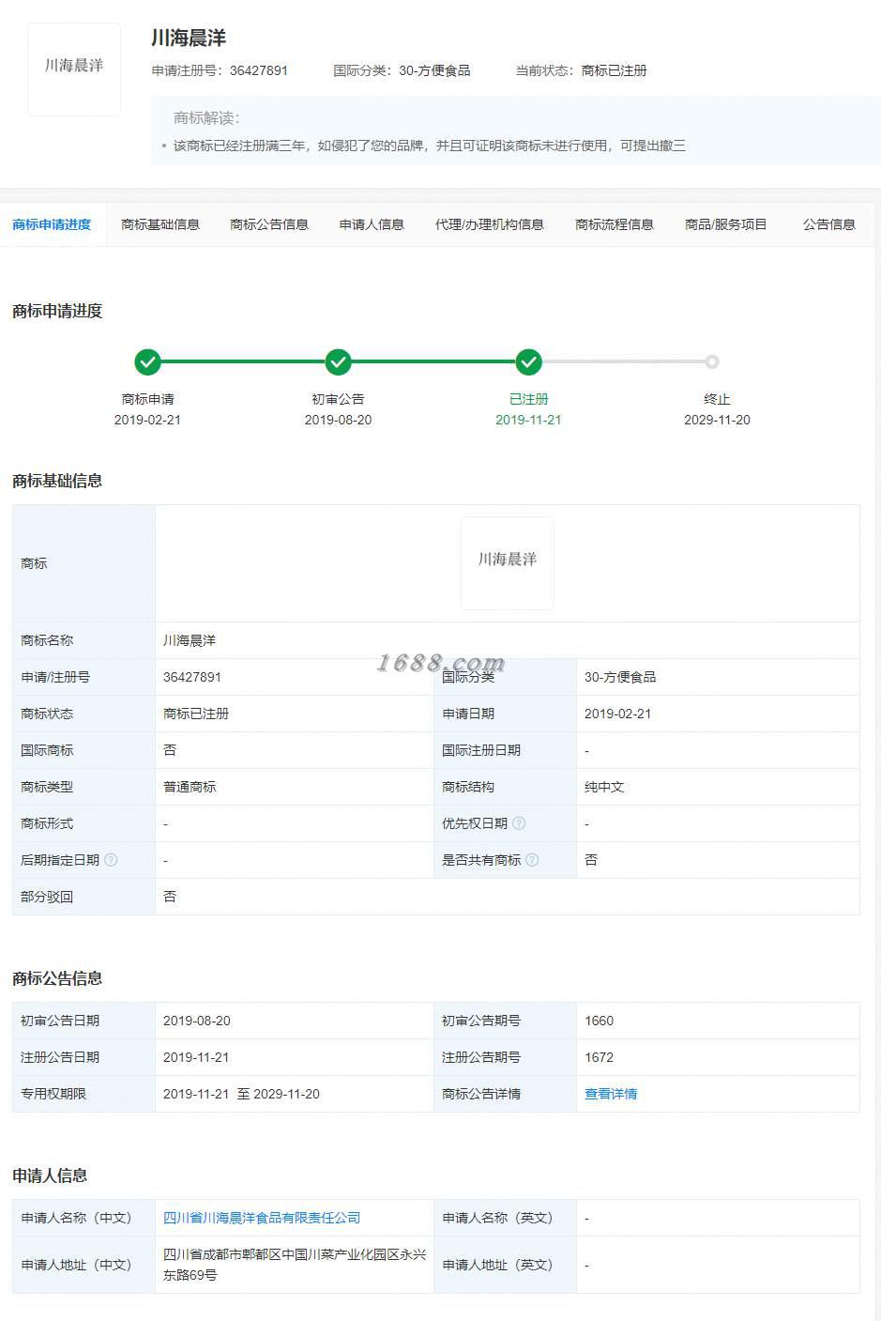Click the 商标公告信息 section heading

coord(57,978)
